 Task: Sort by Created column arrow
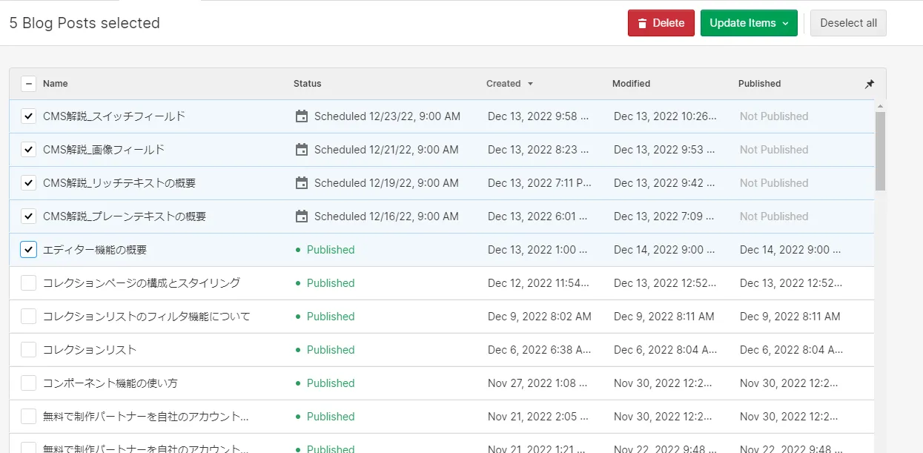(530, 84)
